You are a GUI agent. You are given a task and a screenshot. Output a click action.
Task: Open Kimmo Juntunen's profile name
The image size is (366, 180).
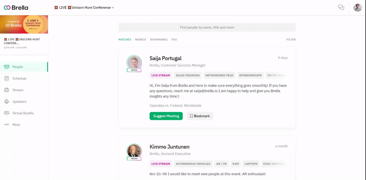point(169,147)
